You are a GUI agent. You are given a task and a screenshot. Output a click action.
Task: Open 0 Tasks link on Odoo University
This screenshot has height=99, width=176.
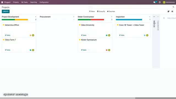(x=84, y=35)
